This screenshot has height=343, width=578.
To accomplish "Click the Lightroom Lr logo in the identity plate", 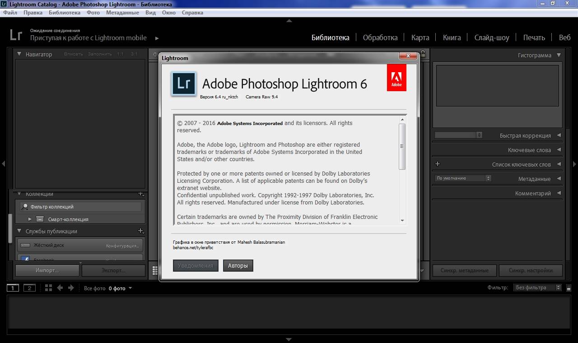I will 16,36.
